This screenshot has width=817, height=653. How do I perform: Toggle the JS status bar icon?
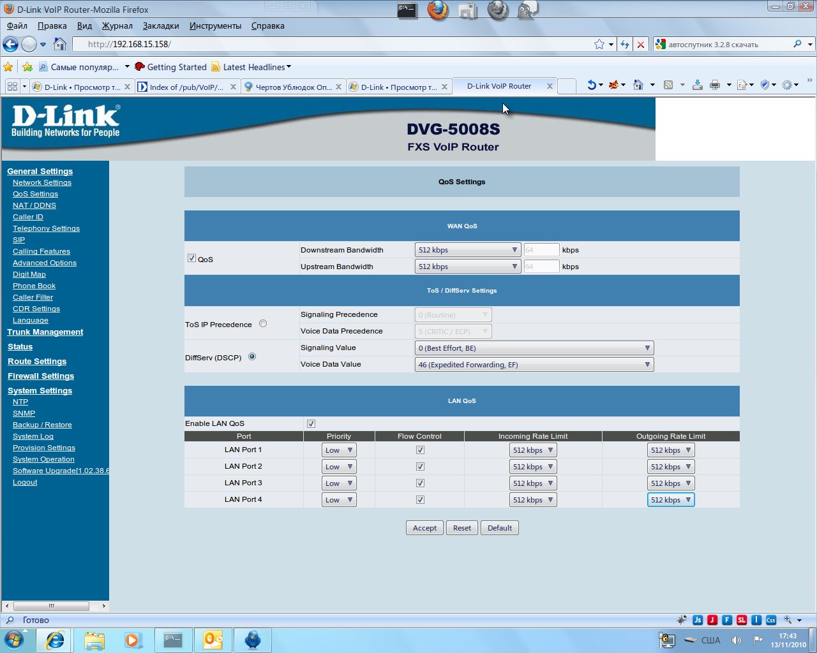(x=698, y=620)
